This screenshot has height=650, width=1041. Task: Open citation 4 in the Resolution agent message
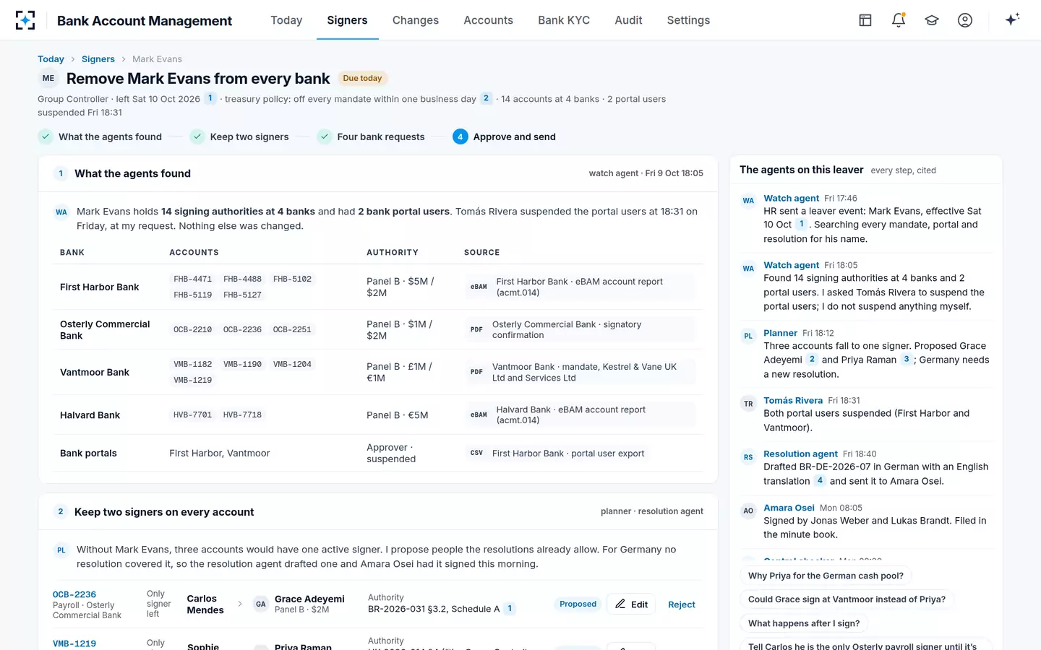click(820, 480)
